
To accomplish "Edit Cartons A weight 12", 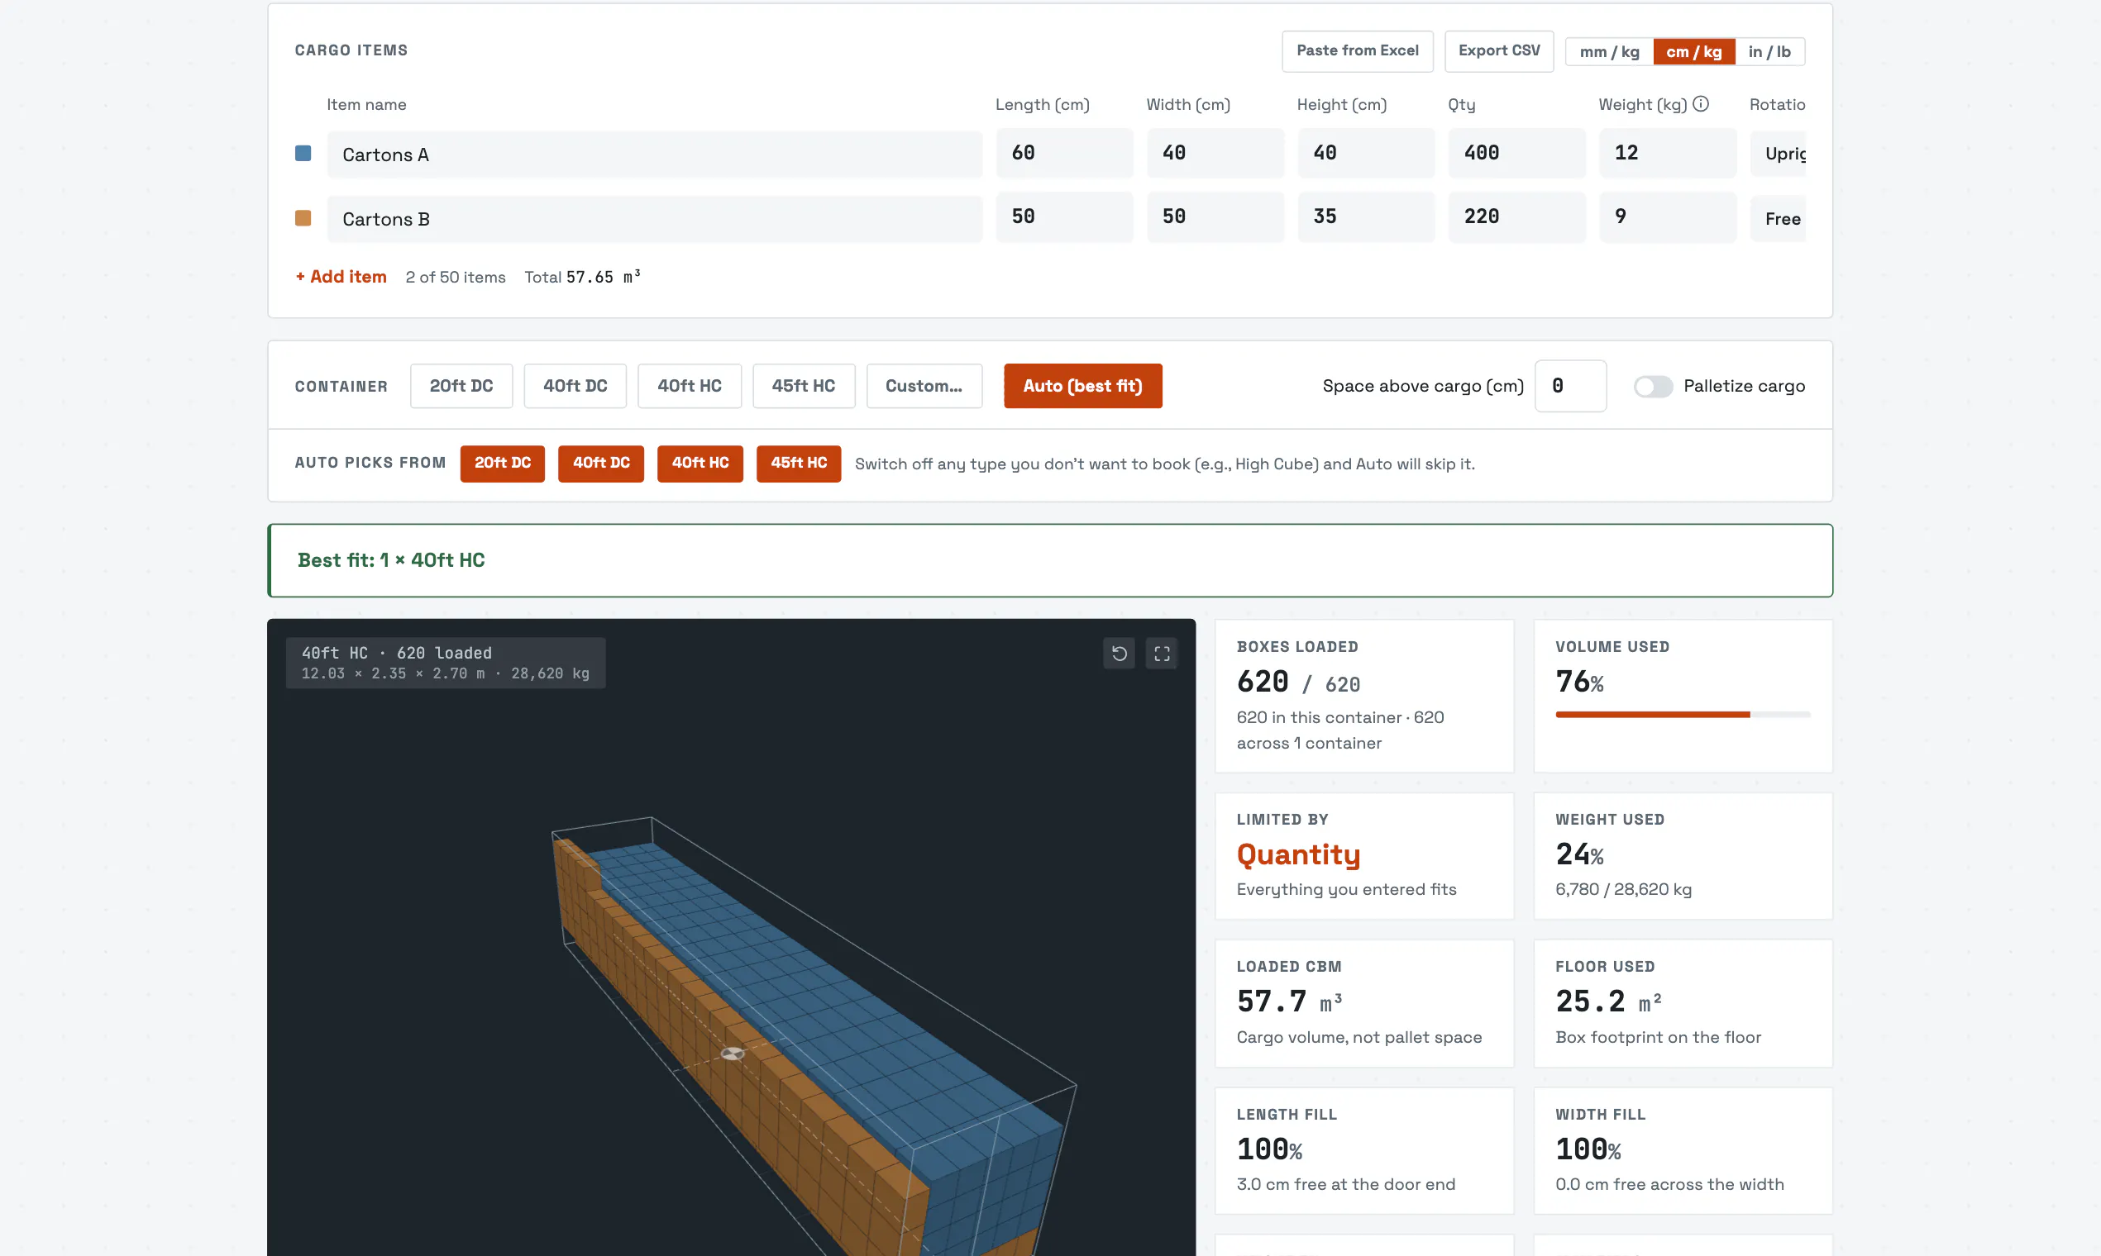I will click(x=1668, y=153).
